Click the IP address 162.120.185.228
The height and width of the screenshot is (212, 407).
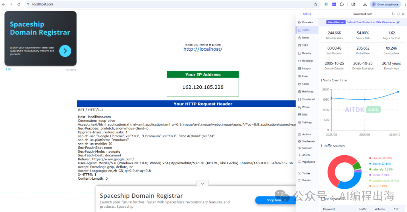pos(203,87)
